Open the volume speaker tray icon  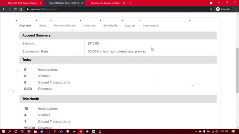tap(217, 131)
